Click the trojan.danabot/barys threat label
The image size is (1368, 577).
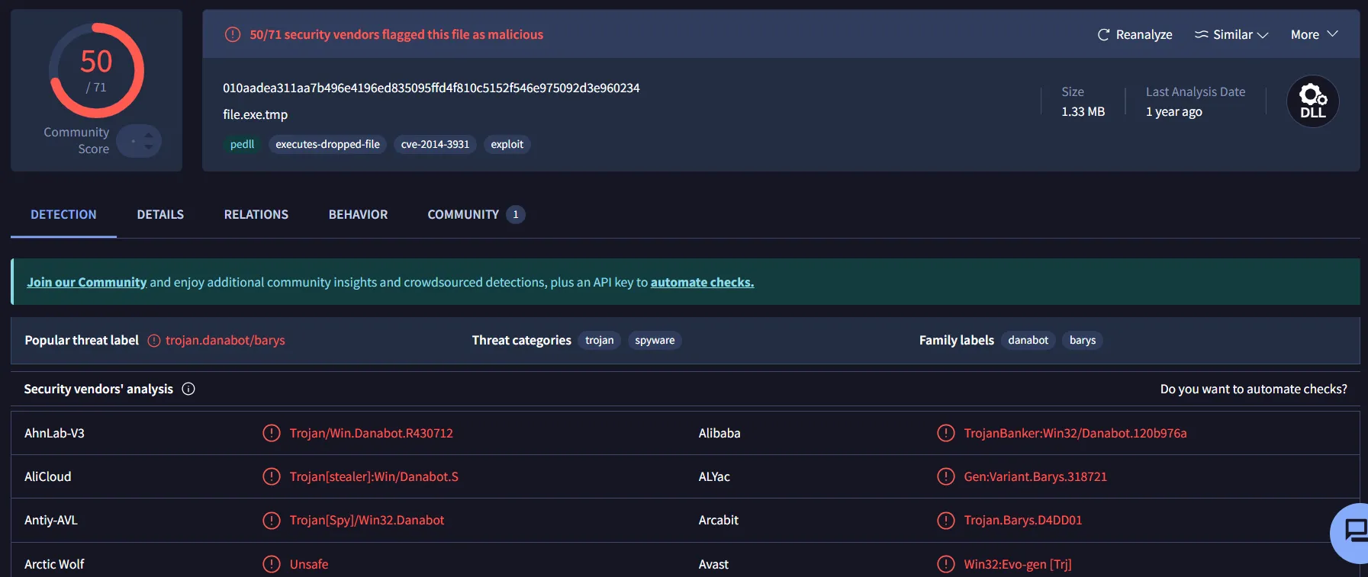[x=225, y=341]
